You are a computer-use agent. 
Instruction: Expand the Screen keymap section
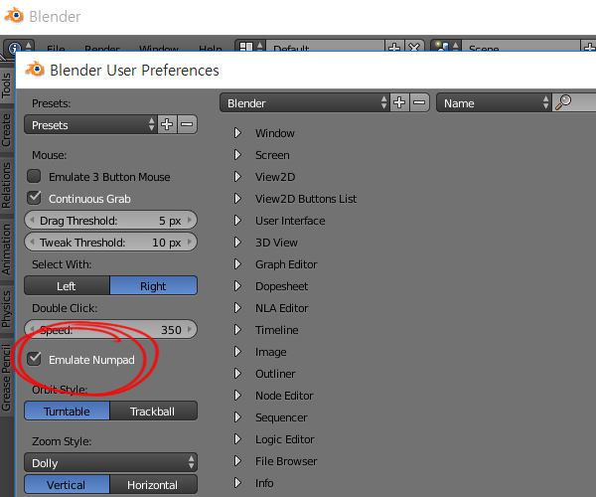point(238,155)
